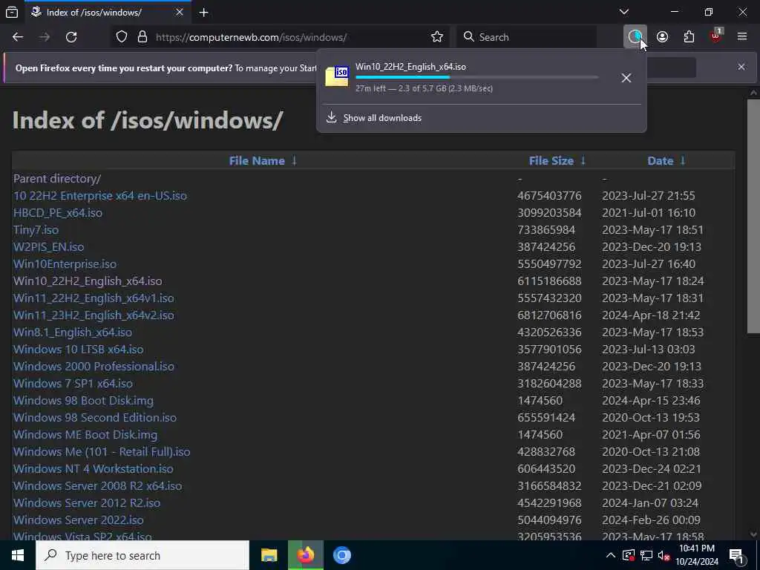The image size is (760, 570).
Task: Click the download progress bar
Action: coord(477,77)
